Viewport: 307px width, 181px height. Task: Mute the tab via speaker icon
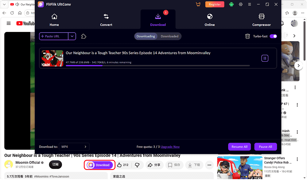[17, 4]
